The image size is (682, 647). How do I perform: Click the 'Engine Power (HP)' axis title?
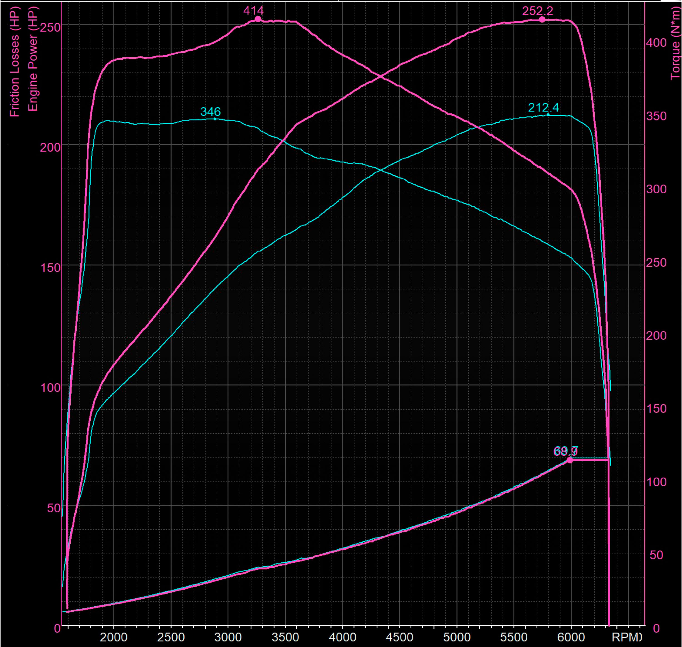coord(33,59)
